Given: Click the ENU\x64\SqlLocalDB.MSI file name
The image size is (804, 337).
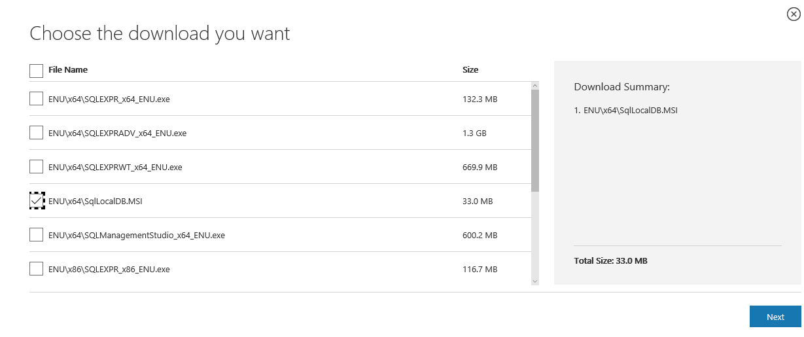Looking at the screenshot, I should [96, 202].
